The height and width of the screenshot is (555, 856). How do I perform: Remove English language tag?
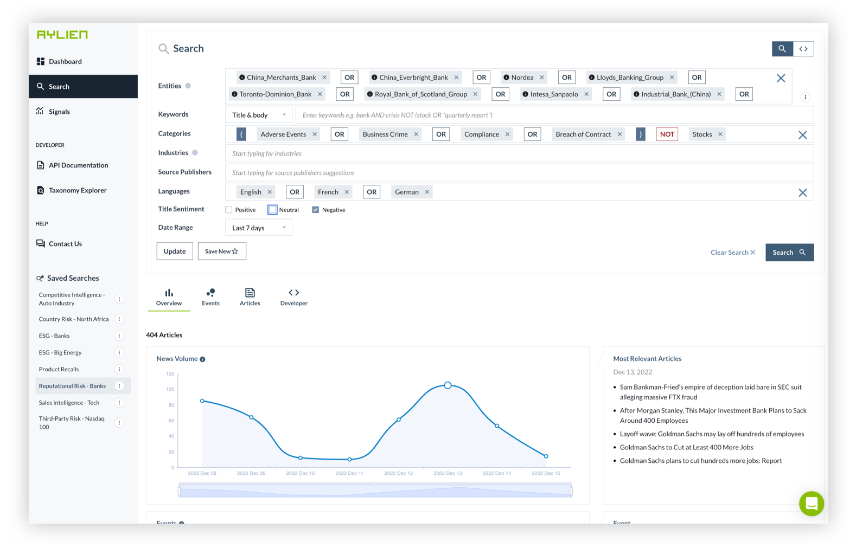(270, 192)
